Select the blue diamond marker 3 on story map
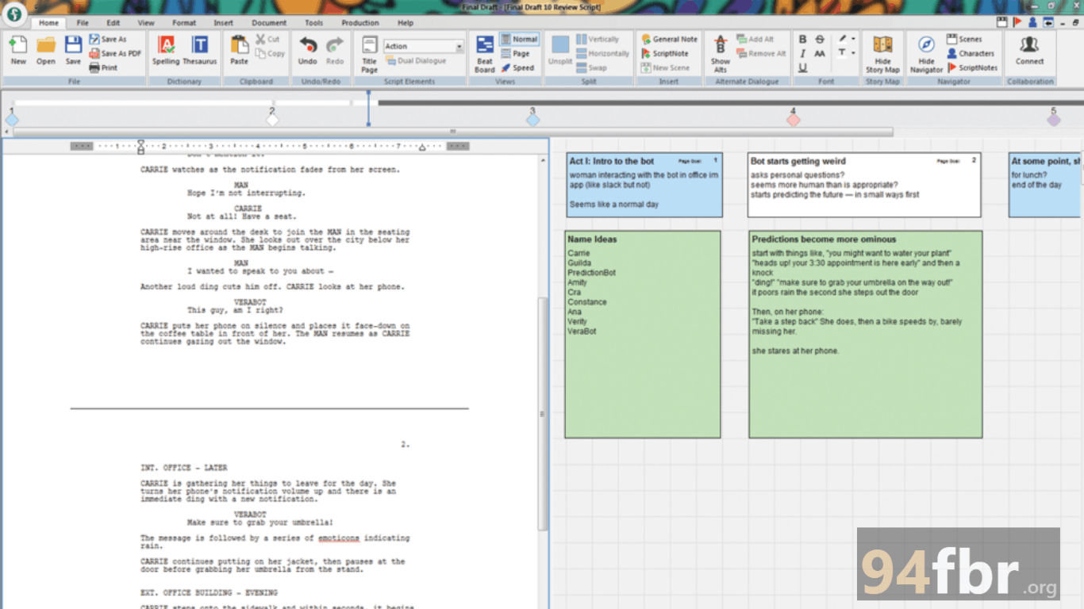Viewport: 1084px width, 609px height. click(532, 120)
